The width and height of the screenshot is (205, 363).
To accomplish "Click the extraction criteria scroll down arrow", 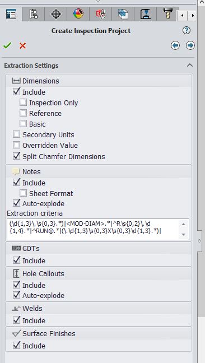I will tap(183, 235).
